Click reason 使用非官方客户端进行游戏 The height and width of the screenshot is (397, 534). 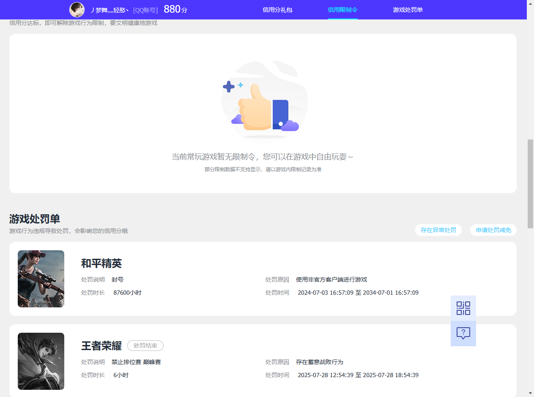331,279
